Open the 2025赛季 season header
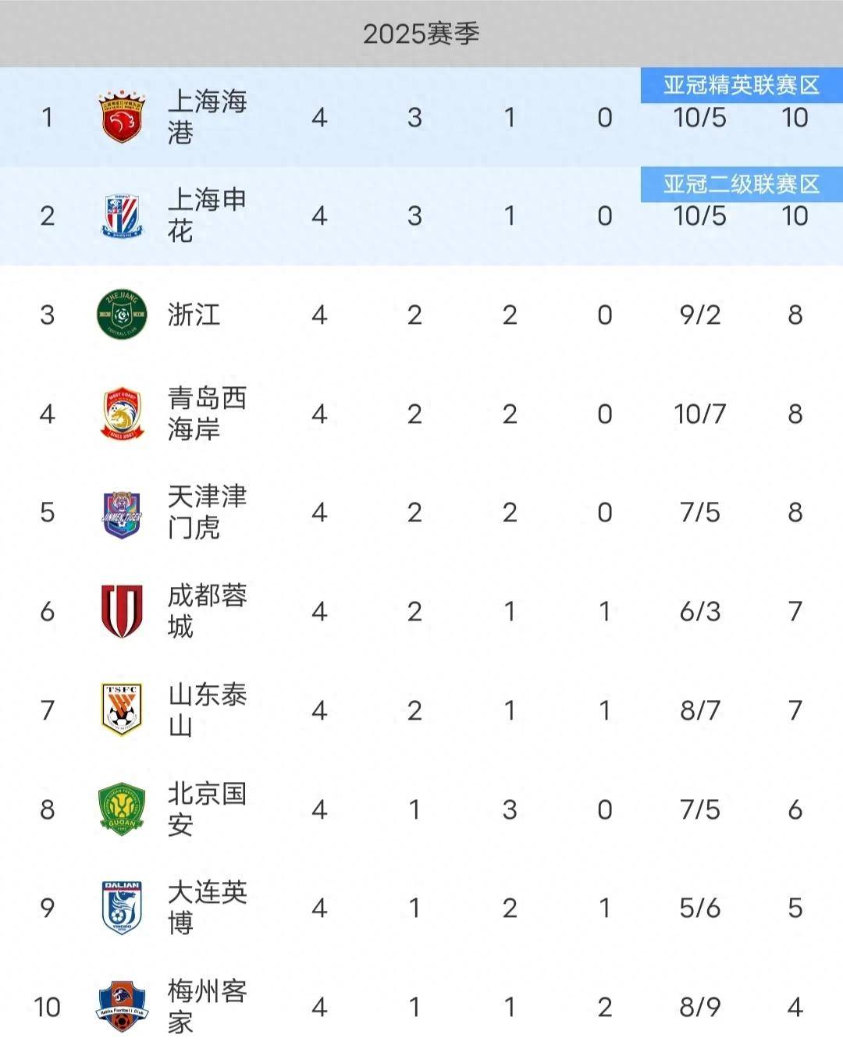The height and width of the screenshot is (1049, 843). click(421, 34)
